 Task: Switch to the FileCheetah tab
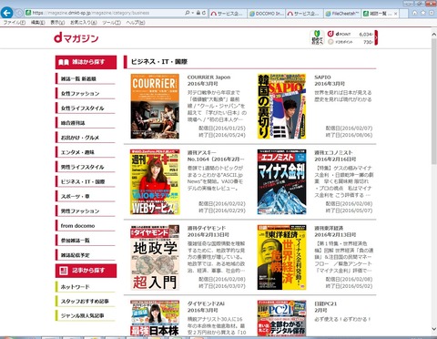(342, 14)
